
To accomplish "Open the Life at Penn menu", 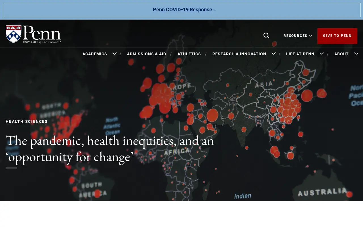I will [x=300, y=54].
